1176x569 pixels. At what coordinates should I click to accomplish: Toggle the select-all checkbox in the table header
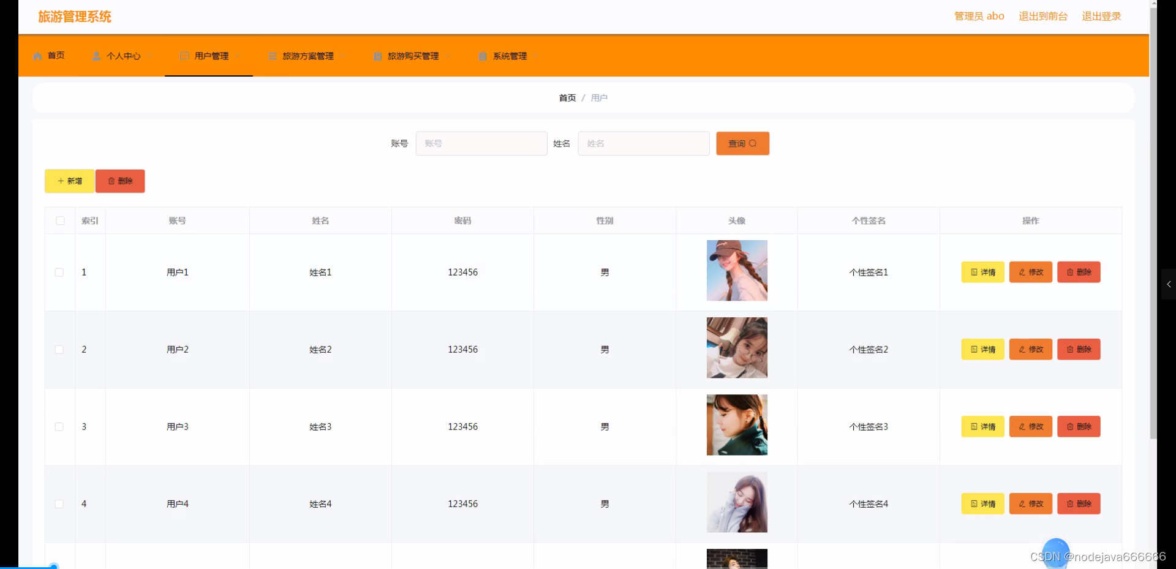tap(60, 220)
